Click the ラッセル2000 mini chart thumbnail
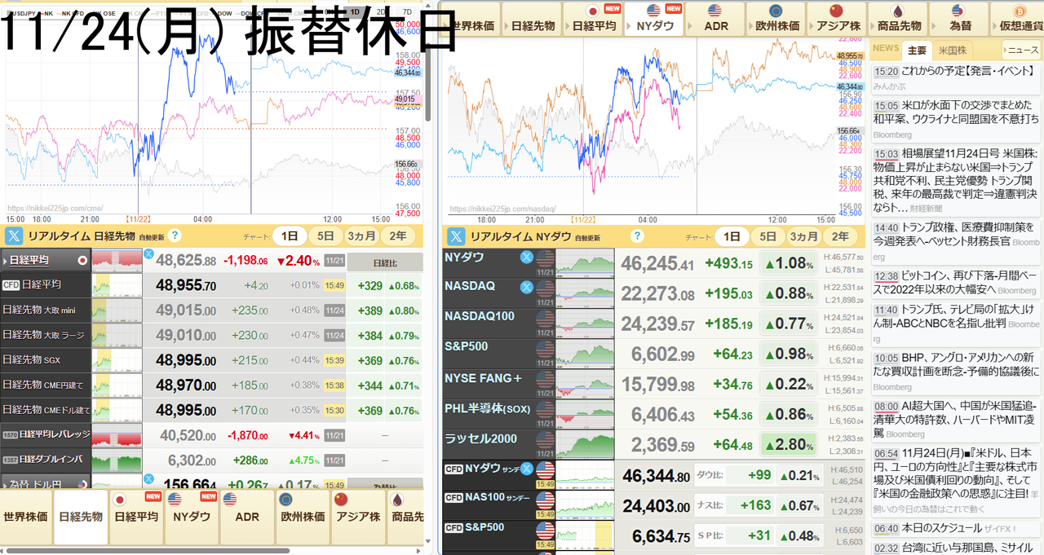This screenshot has width=1044, height=555. pos(584,444)
